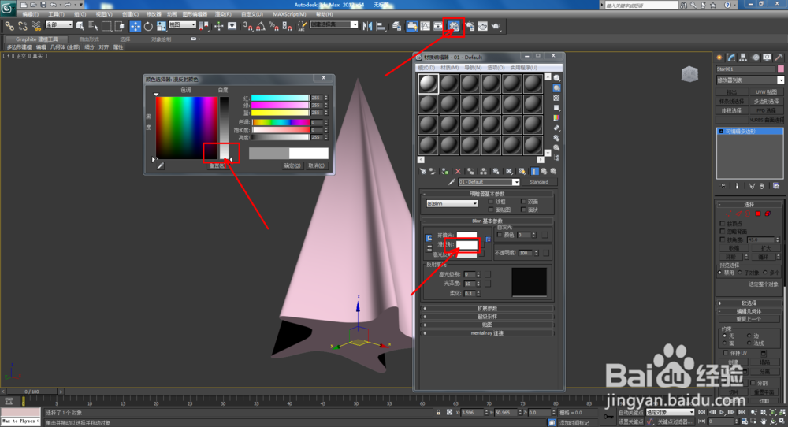
Task: Toggle 3D Snaps icon
Action: (x=247, y=26)
